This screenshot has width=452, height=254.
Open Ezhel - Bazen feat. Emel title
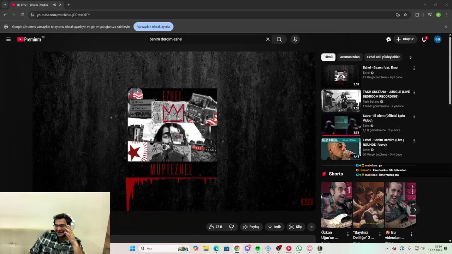pyautogui.click(x=380, y=67)
